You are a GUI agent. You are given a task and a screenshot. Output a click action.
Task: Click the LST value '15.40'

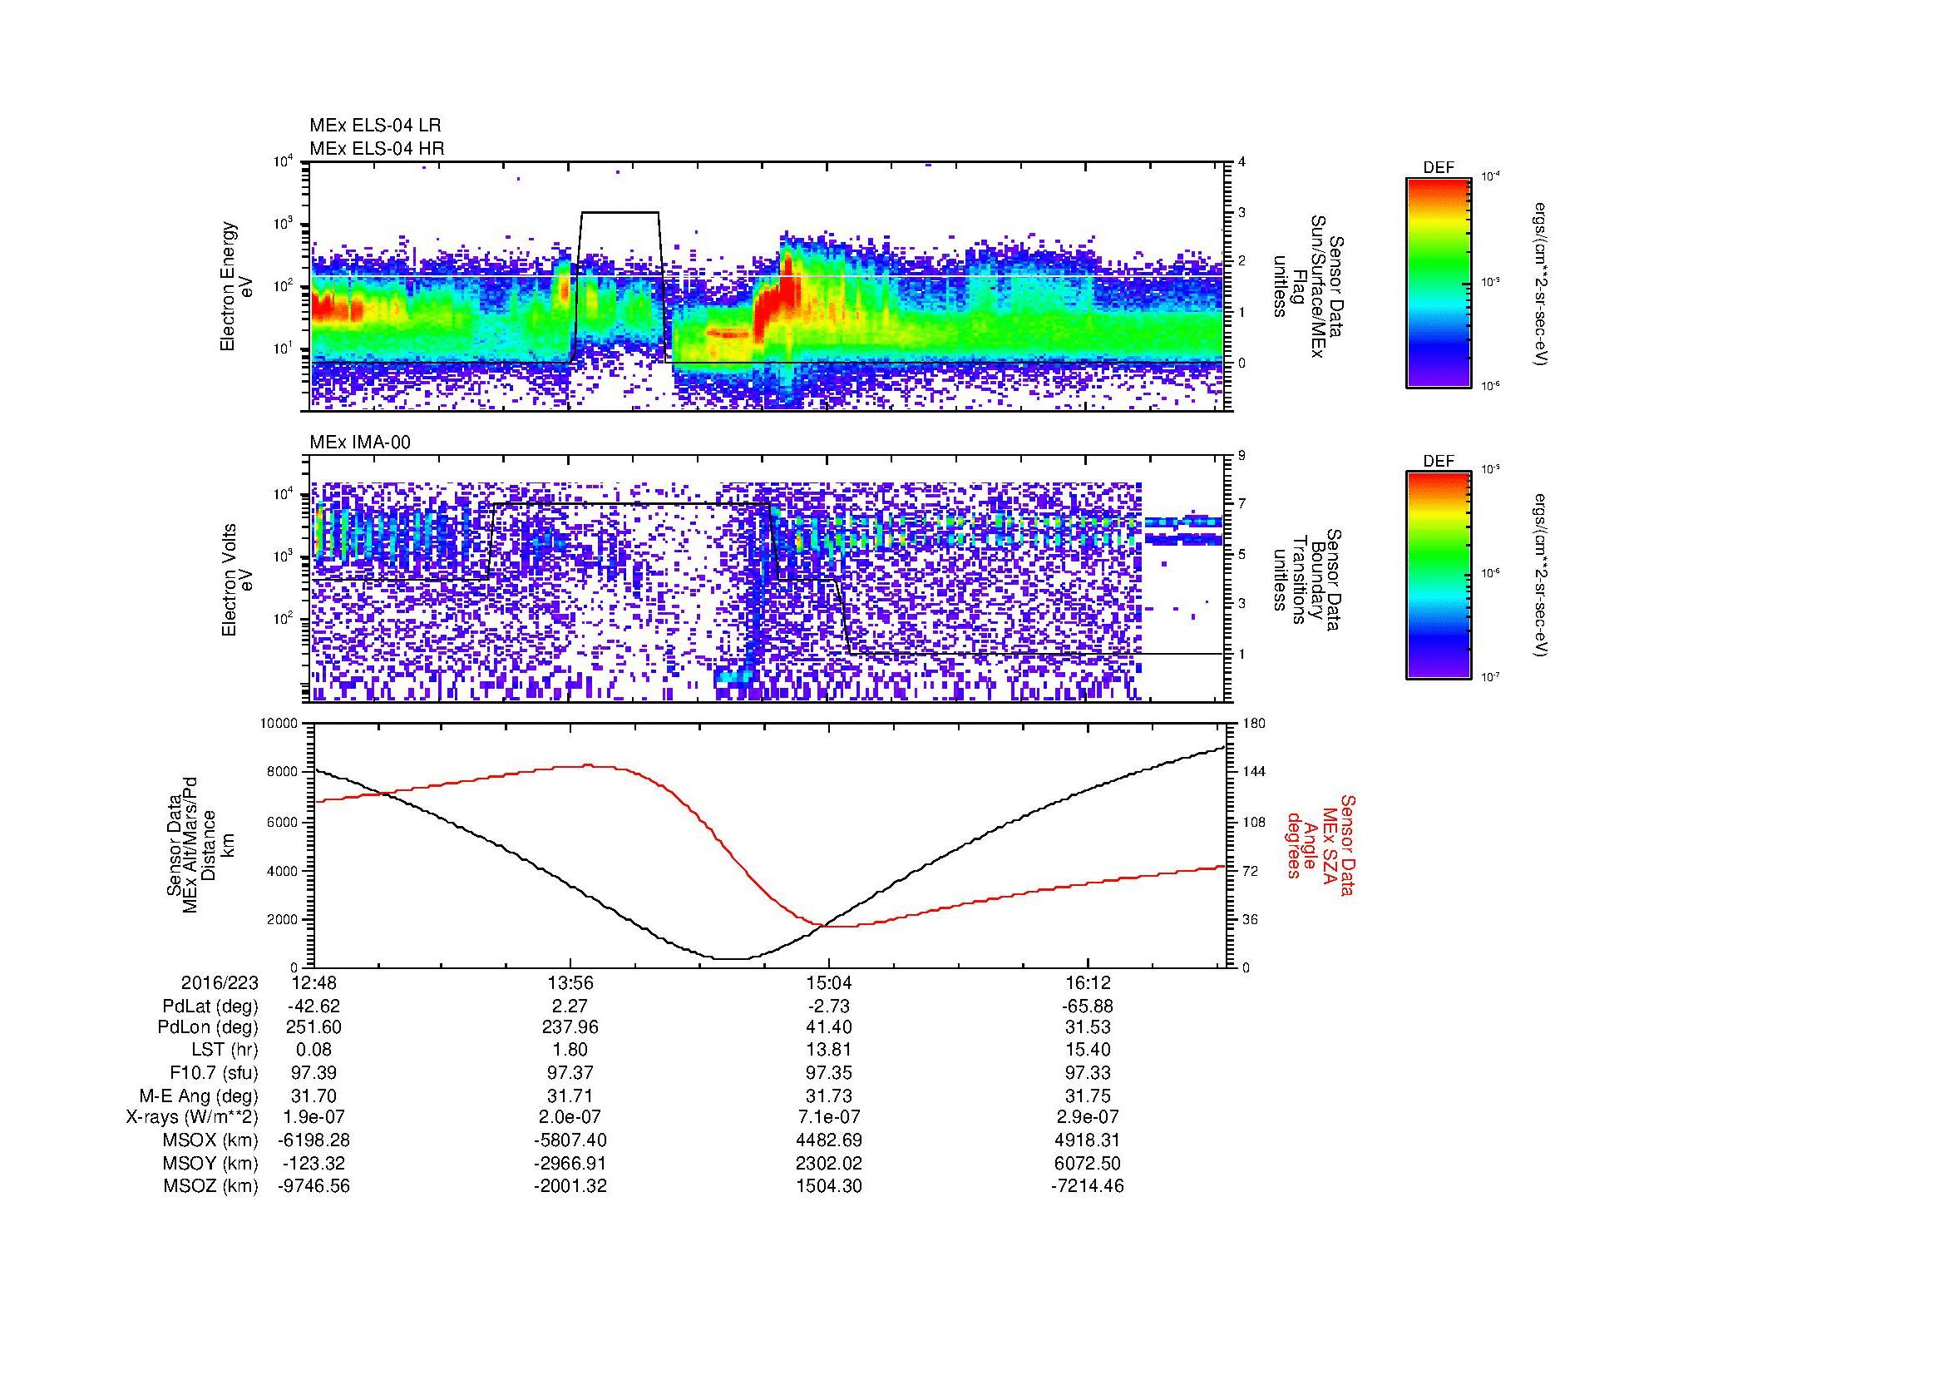coord(1088,1050)
